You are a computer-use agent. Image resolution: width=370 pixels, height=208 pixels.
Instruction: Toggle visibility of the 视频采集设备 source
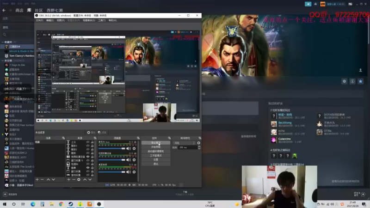pos(88,157)
